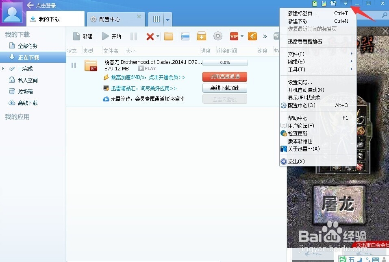Image resolution: width=389 pixels, height=262 pixels.
Task: Open the tab grid view icon
Action: (x=156, y=19)
